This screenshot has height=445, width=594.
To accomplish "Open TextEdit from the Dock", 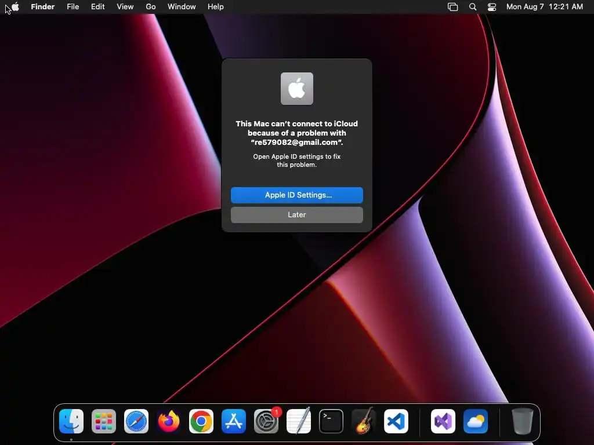I will pyautogui.click(x=299, y=421).
